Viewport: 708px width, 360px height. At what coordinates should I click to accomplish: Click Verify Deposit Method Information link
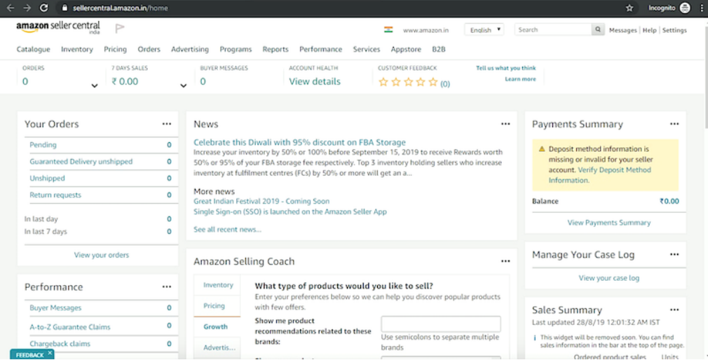[601, 175]
